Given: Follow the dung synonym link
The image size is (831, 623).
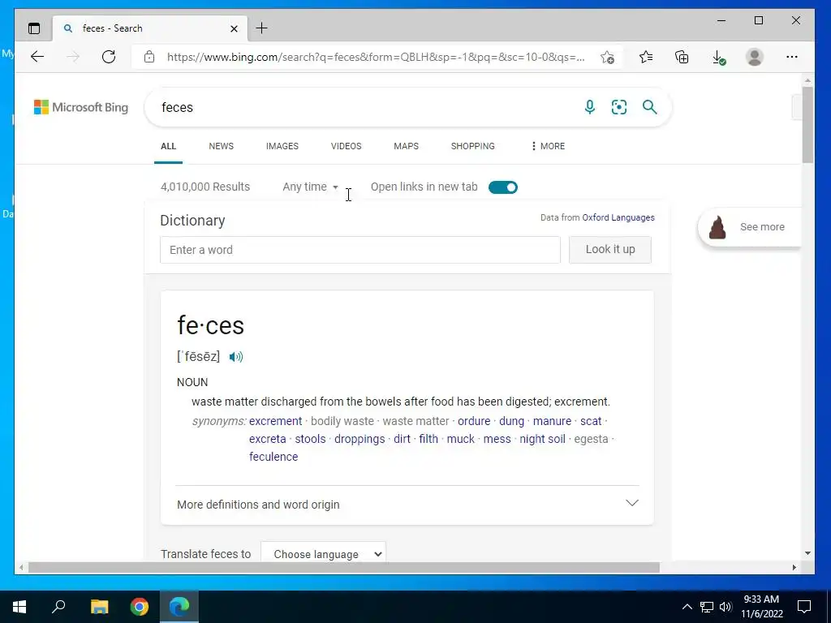Looking at the screenshot, I should (511, 421).
